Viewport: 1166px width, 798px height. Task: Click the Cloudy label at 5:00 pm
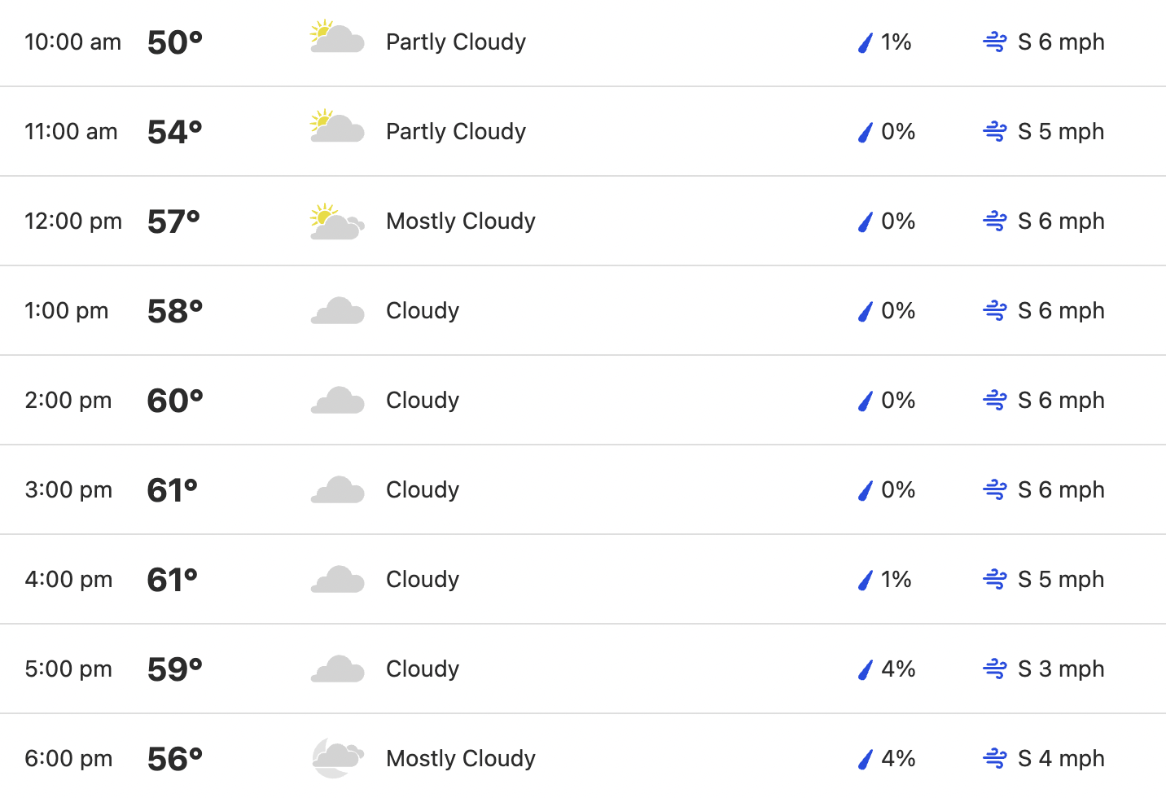(x=423, y=669)
